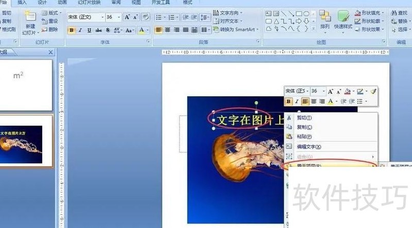Image resolution: width=412 pixels, height=228 pixels.
Task: Click mini toolbar font color A button
Action: click(330, 102)
